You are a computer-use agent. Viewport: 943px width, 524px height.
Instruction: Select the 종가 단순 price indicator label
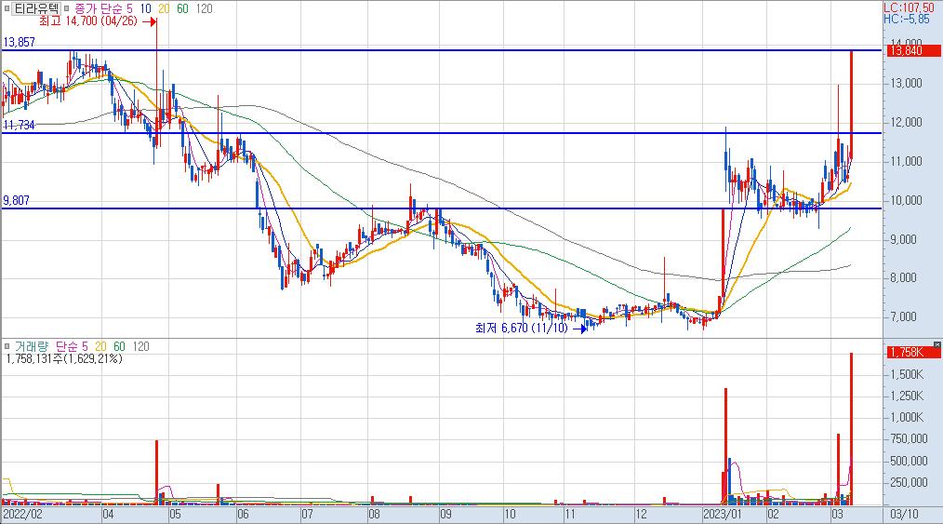point(98,8)
